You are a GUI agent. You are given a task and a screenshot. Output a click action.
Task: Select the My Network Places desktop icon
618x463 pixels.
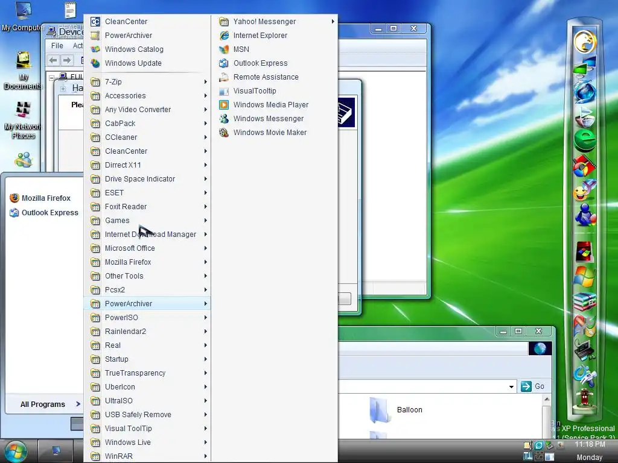pos(23,121)
